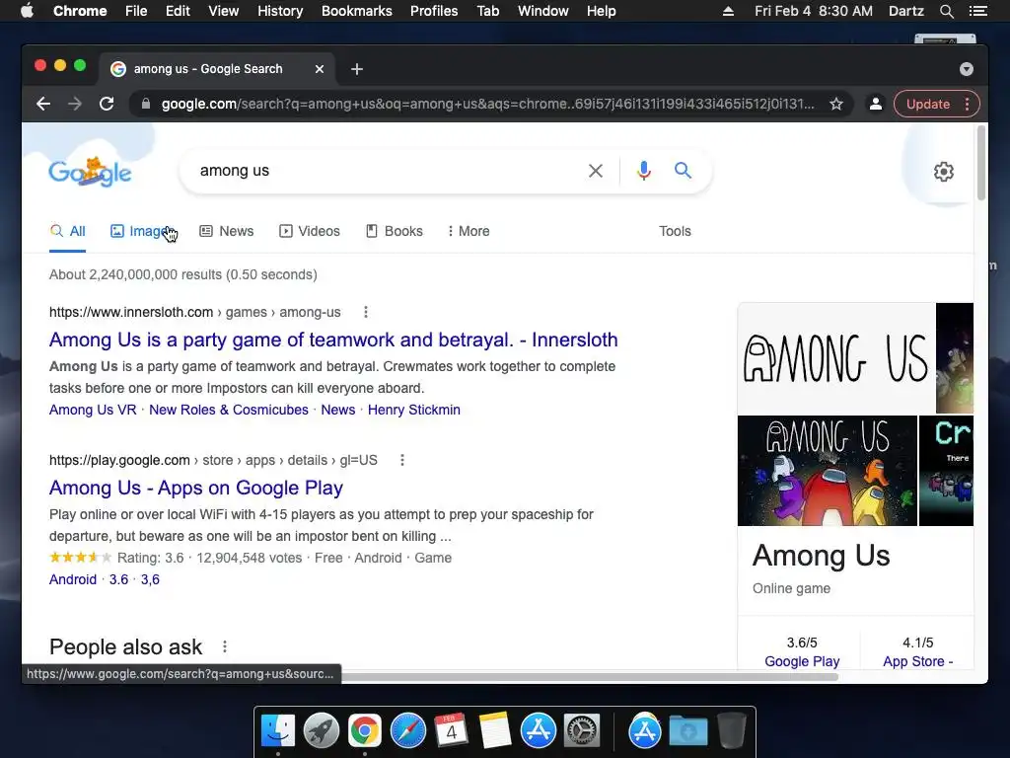Image resolution: width=1010 pixels, height=758 pixels.
Task: Open Calendar from the Dock
Action: [451, 731]
